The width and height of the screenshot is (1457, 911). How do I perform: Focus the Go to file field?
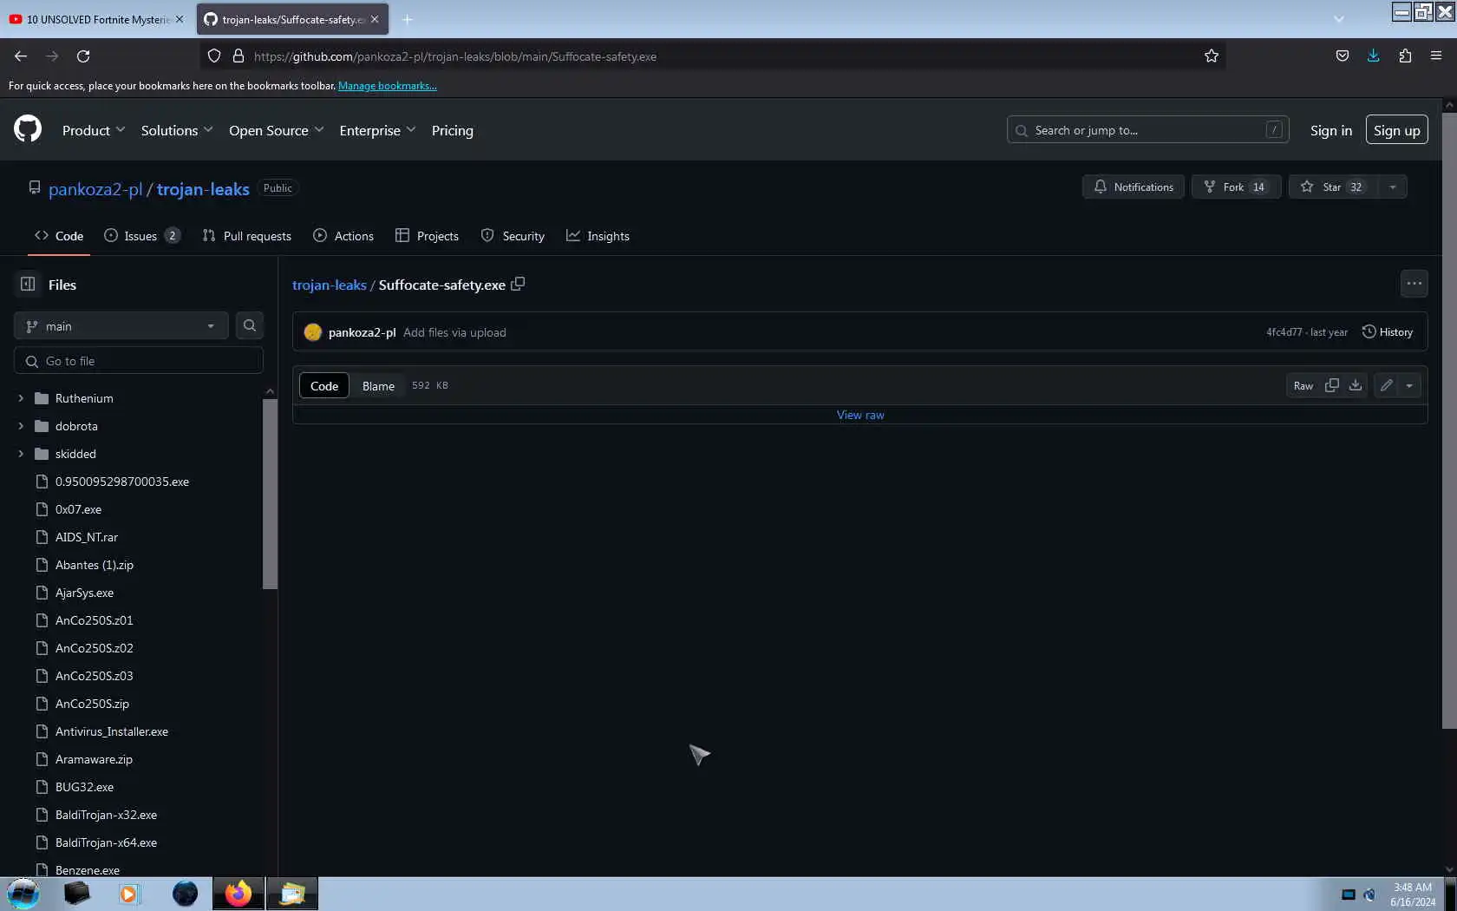139,360
